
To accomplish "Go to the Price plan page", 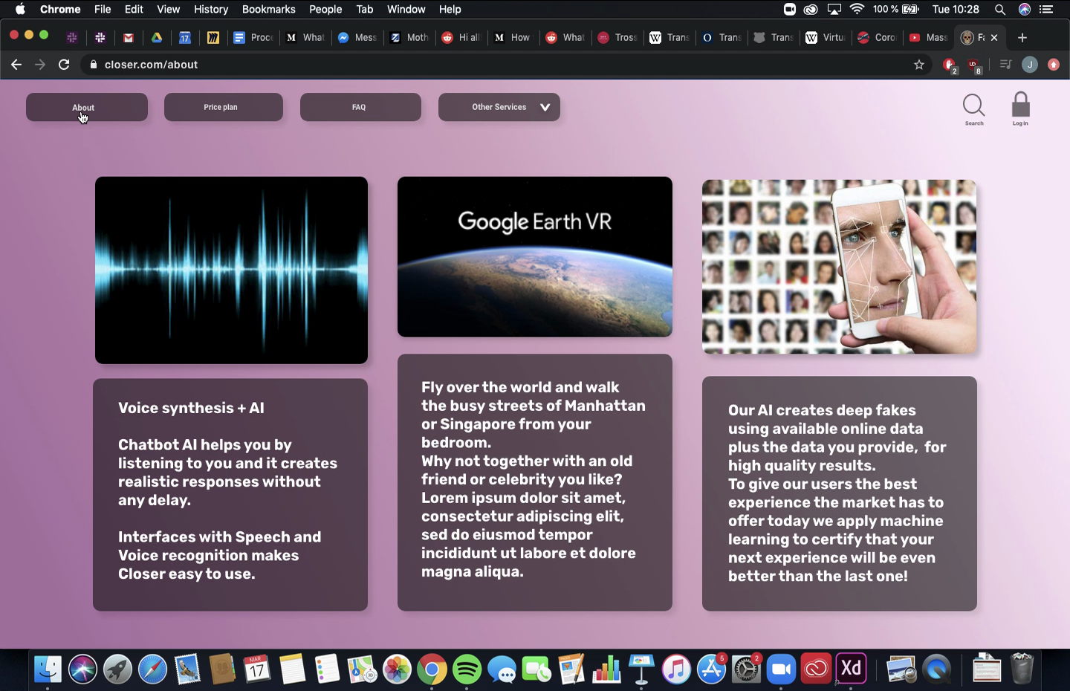I will (x=223, y=107).
